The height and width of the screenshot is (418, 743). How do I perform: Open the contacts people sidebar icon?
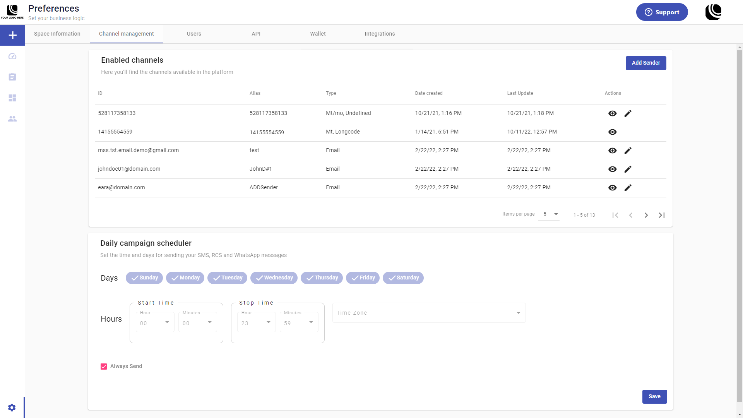click(x=12, y=119)
